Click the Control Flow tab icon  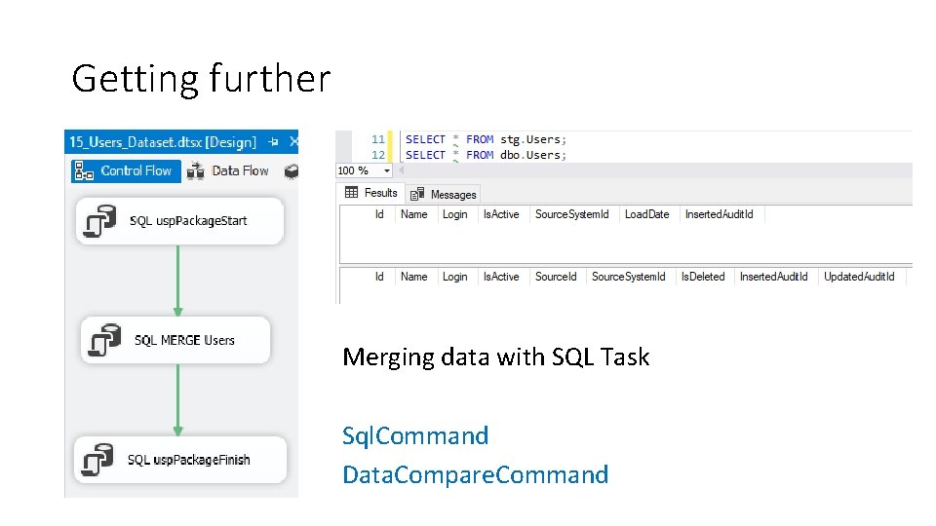pyautogui.click(x=84, y=171)
